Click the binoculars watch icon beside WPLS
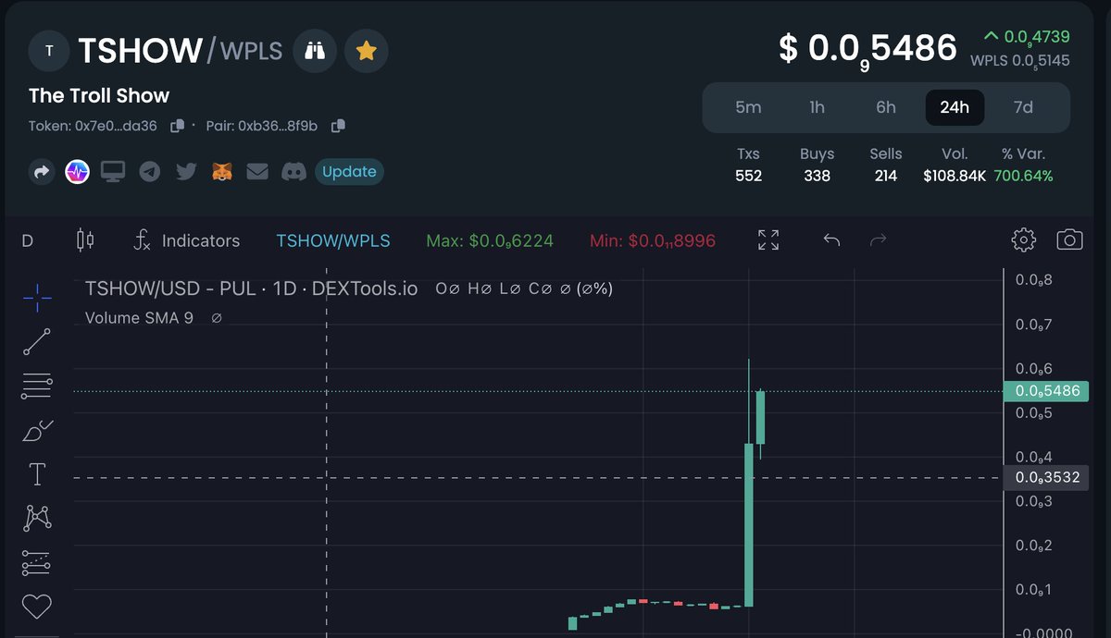Image resolution: width=1111 pixels, height=638 pixels. coord(315,51)
